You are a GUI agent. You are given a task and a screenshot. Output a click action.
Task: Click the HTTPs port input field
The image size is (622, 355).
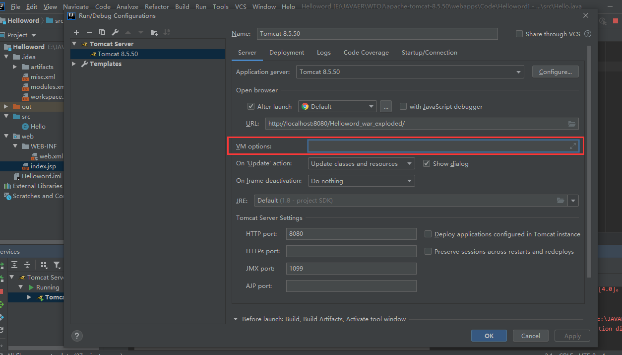(x=351, y=251)
